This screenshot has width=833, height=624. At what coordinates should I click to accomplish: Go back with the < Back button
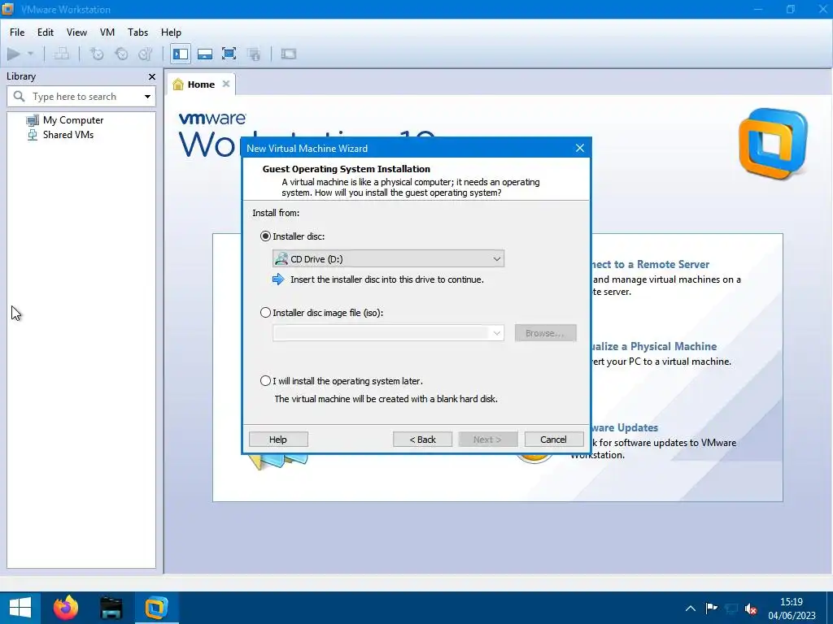tap(422, 440)
